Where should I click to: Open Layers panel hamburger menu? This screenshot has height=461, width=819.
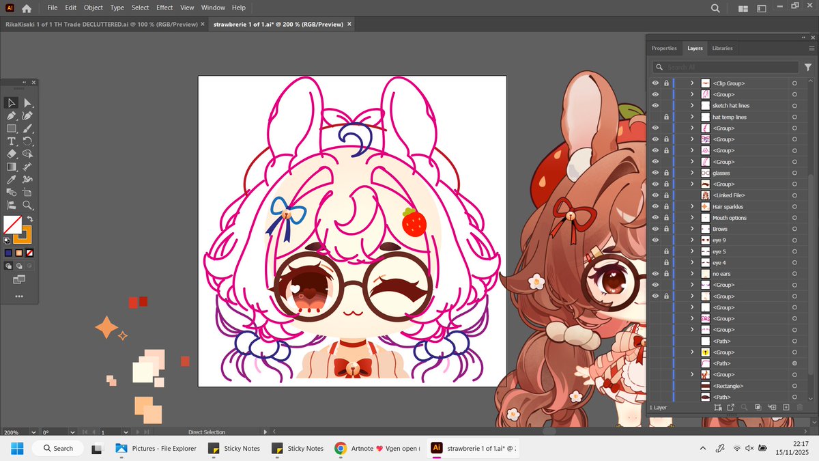pos(811,48)
